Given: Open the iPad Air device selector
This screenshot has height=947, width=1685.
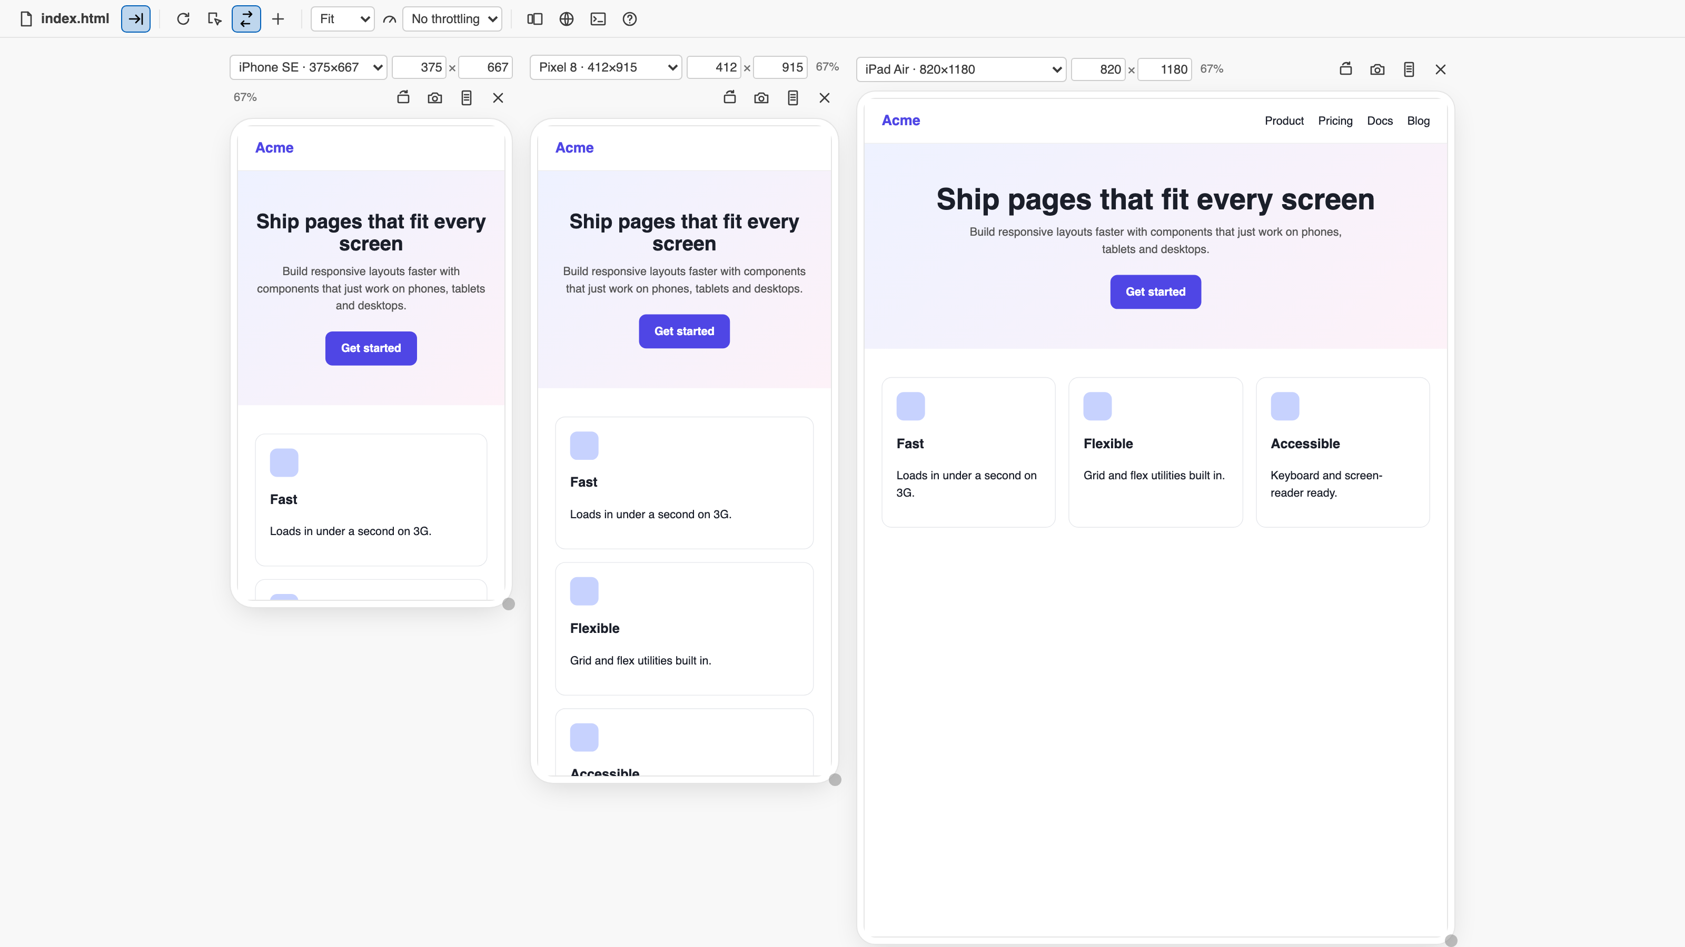Looking at the screenshot, I should click(961, 69).
